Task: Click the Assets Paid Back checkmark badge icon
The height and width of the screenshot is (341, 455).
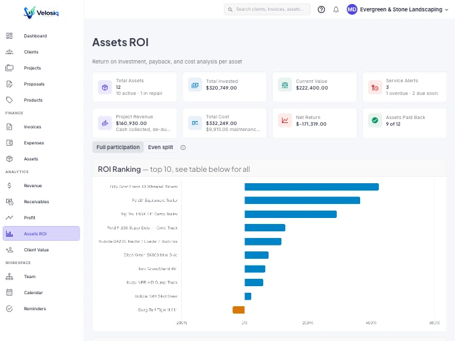Action: (375, 120)
